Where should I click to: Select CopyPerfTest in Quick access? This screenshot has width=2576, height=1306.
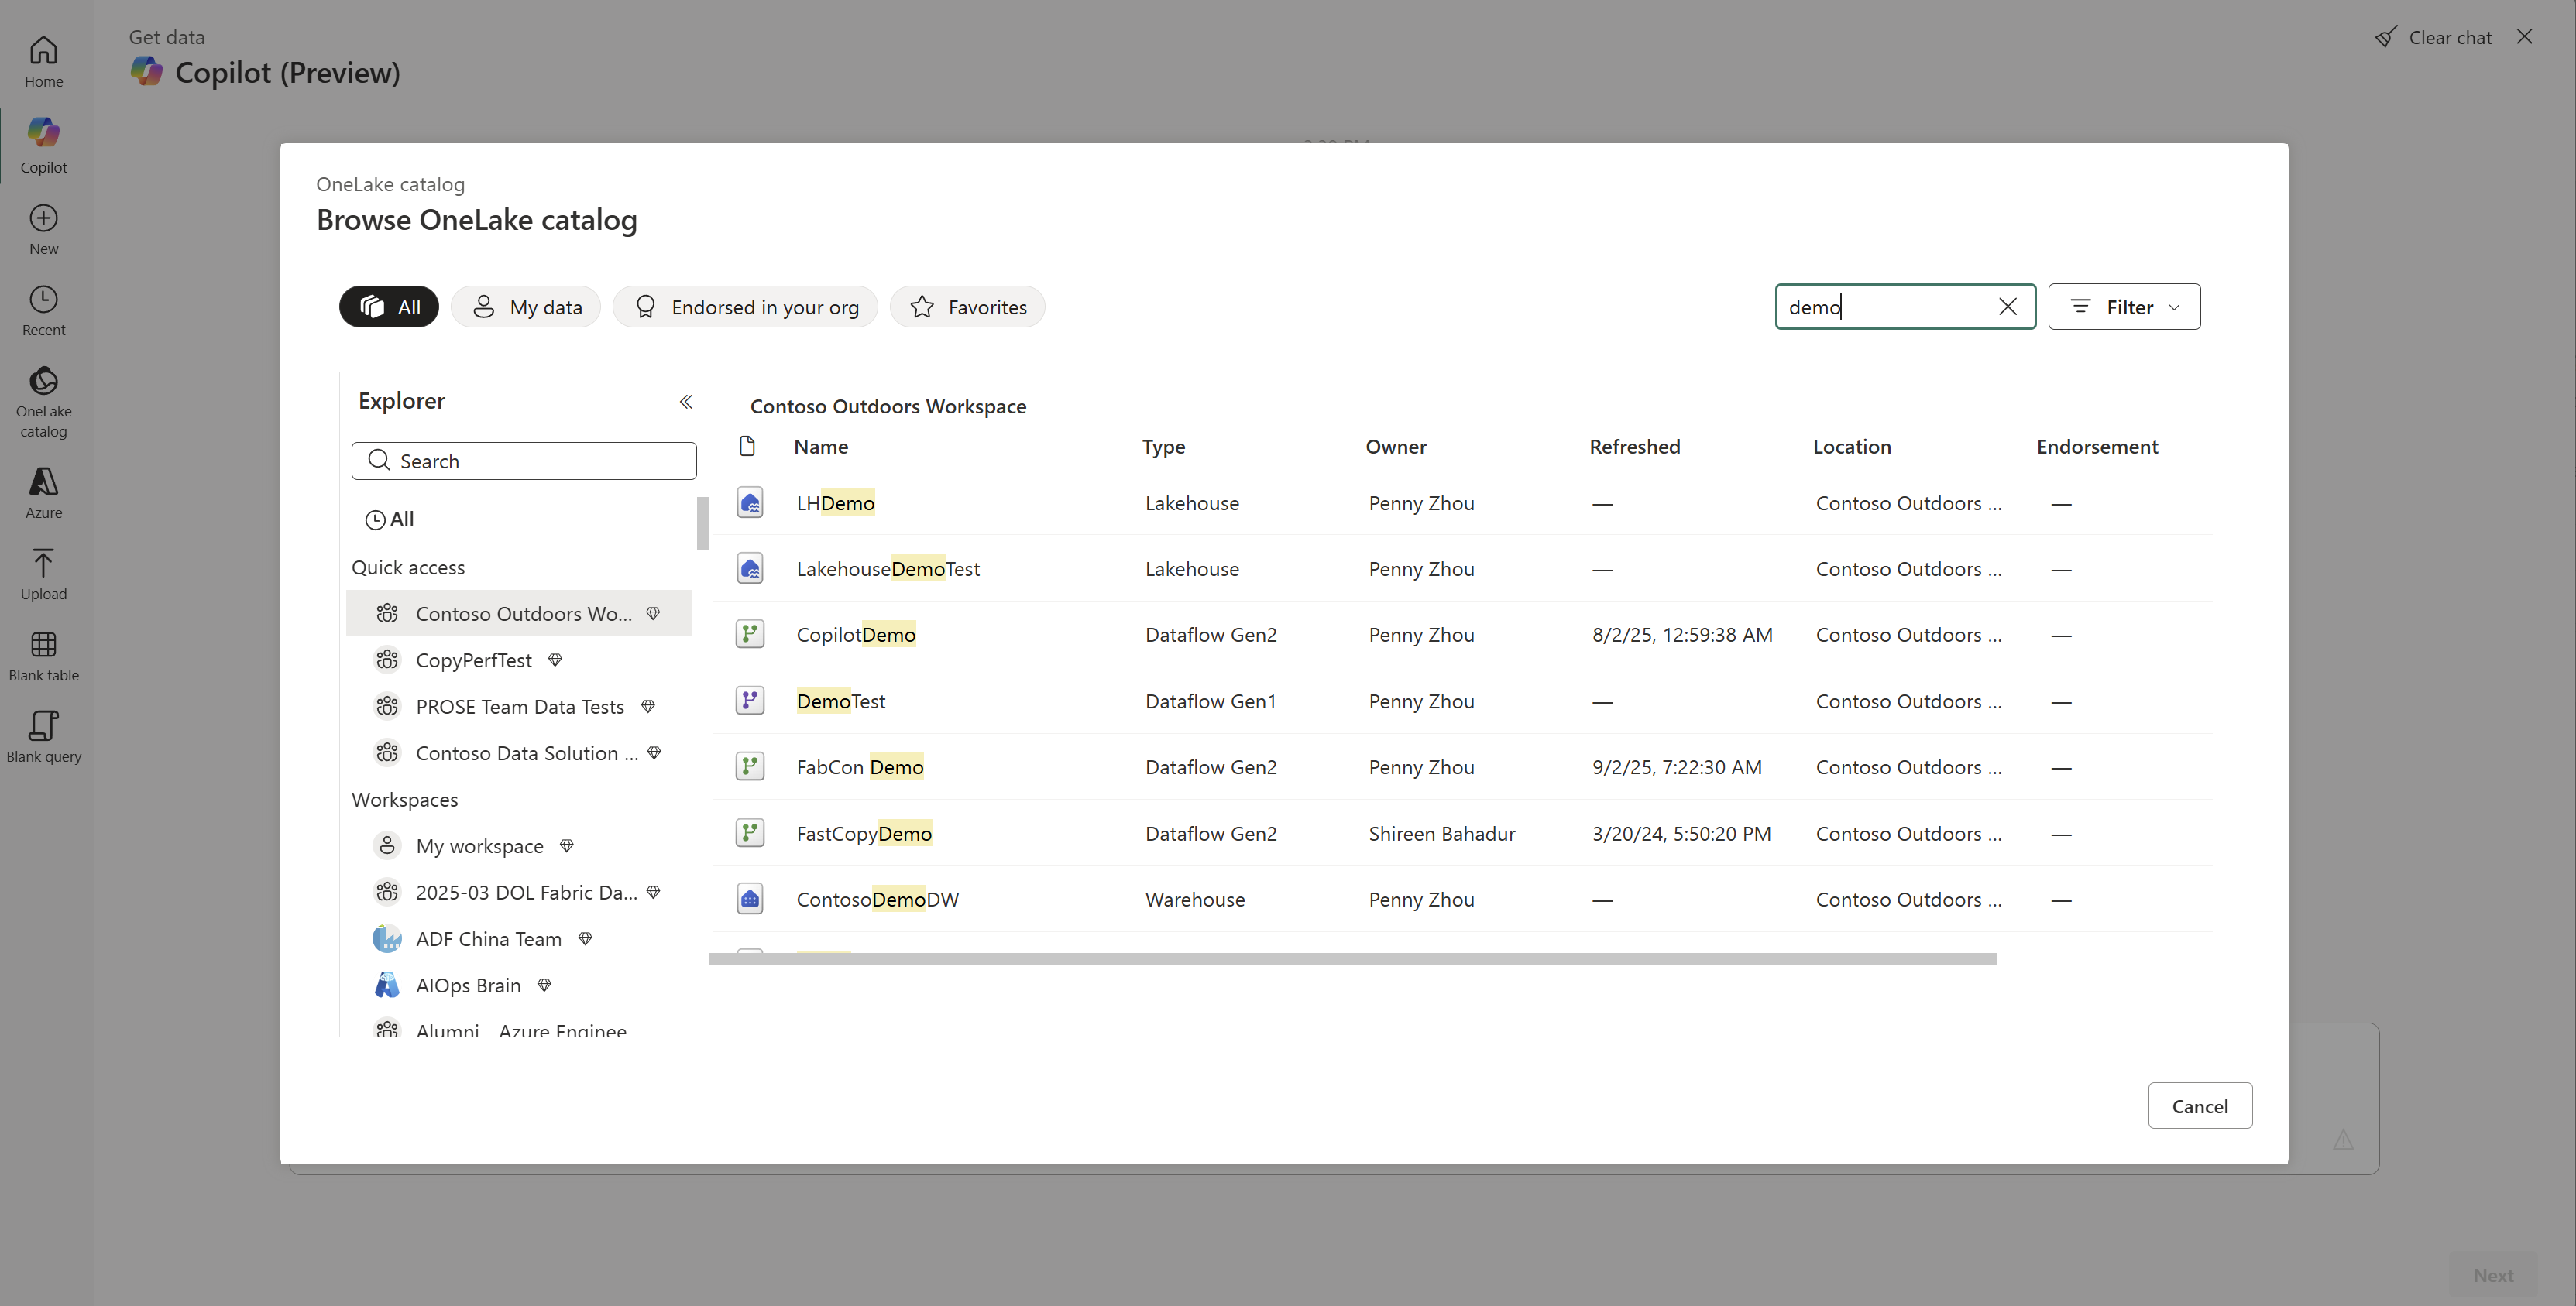tap(474, 660)
